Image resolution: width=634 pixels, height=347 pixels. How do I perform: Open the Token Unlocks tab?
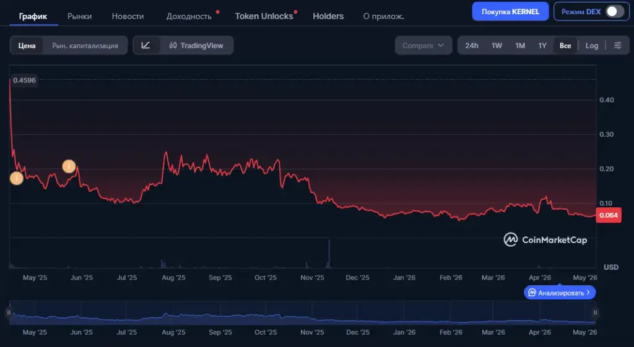264,16
